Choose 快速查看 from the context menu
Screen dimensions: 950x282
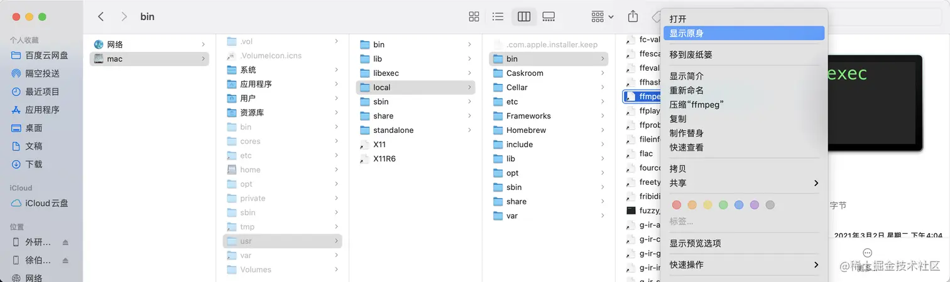(744, 147)
